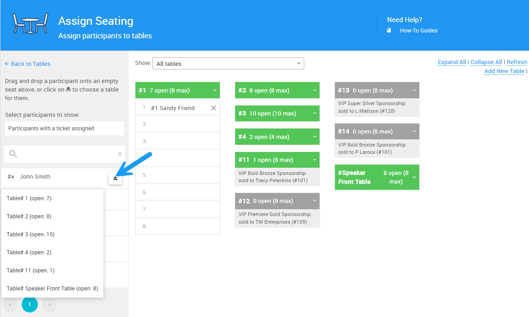Click the Expand All link

pyautogui.click(x=452, y=62)
